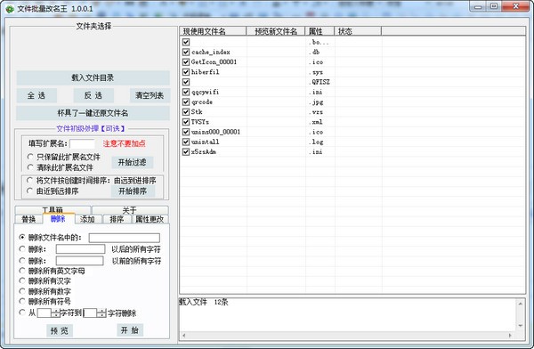Select 删除 以前的所有字符 radio option

[22, 261]
